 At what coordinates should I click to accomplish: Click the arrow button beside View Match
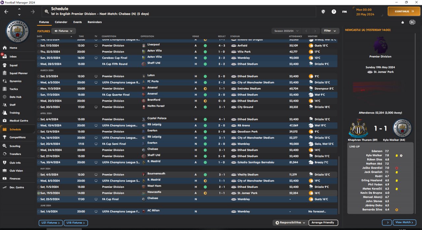coord(387,222)
